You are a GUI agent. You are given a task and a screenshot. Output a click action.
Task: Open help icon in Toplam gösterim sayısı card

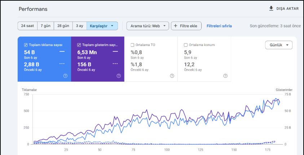click(x=119, y=76)
